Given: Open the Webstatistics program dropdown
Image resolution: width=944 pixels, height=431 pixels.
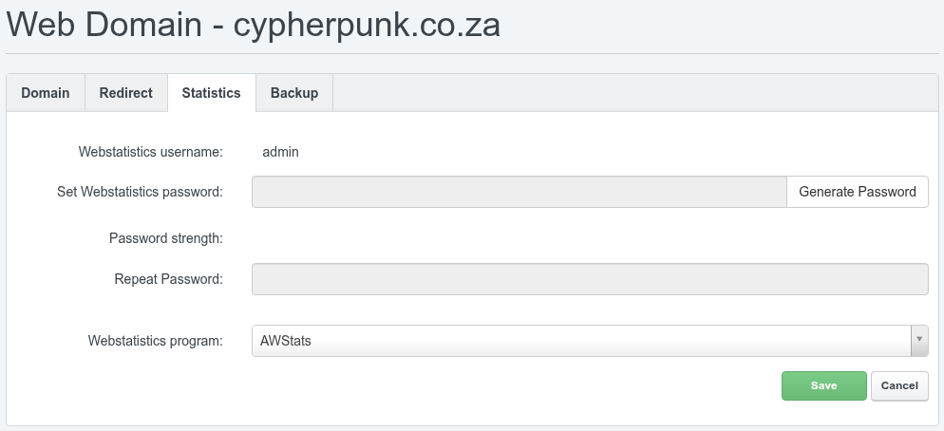Looking at the screenshot, I should [590, 341].
